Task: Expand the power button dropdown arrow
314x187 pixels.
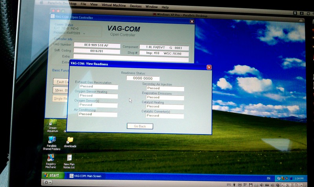Action: click(50, 182)
